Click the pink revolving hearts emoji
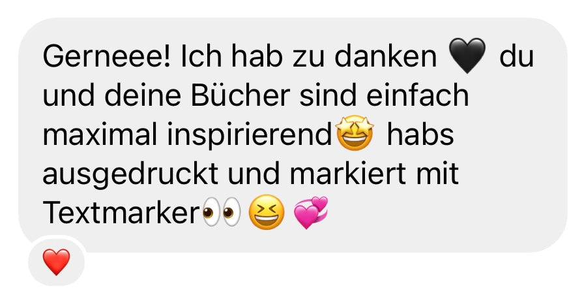584x297 pixels. 311,212
